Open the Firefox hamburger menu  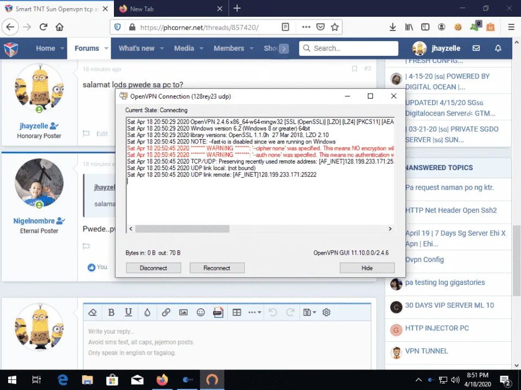click(x=511, y=27)
